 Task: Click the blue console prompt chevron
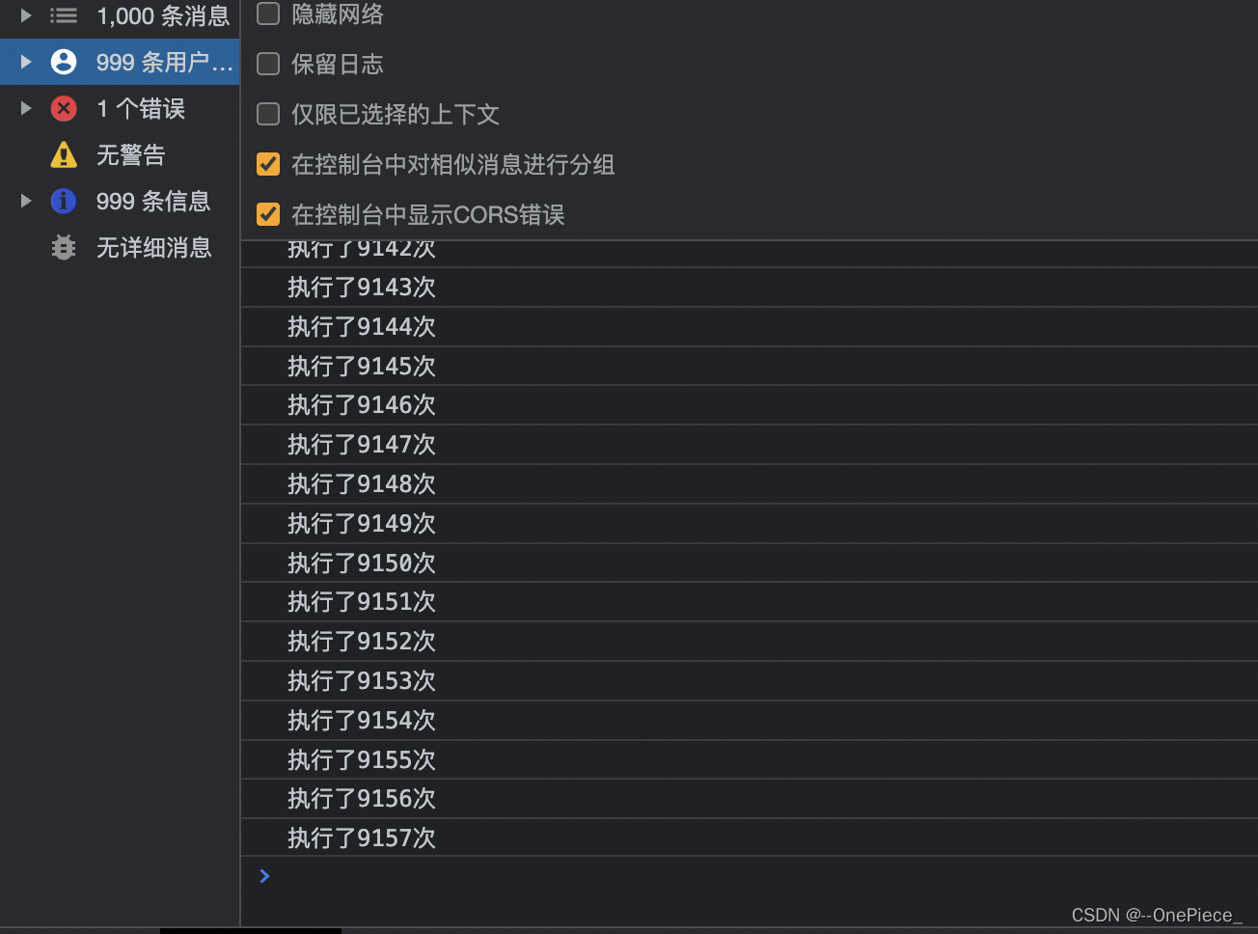[264, 876]
